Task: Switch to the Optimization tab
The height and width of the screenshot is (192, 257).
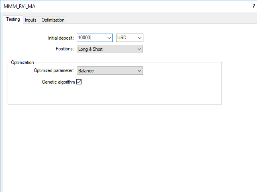Action: tap(53, 20)
